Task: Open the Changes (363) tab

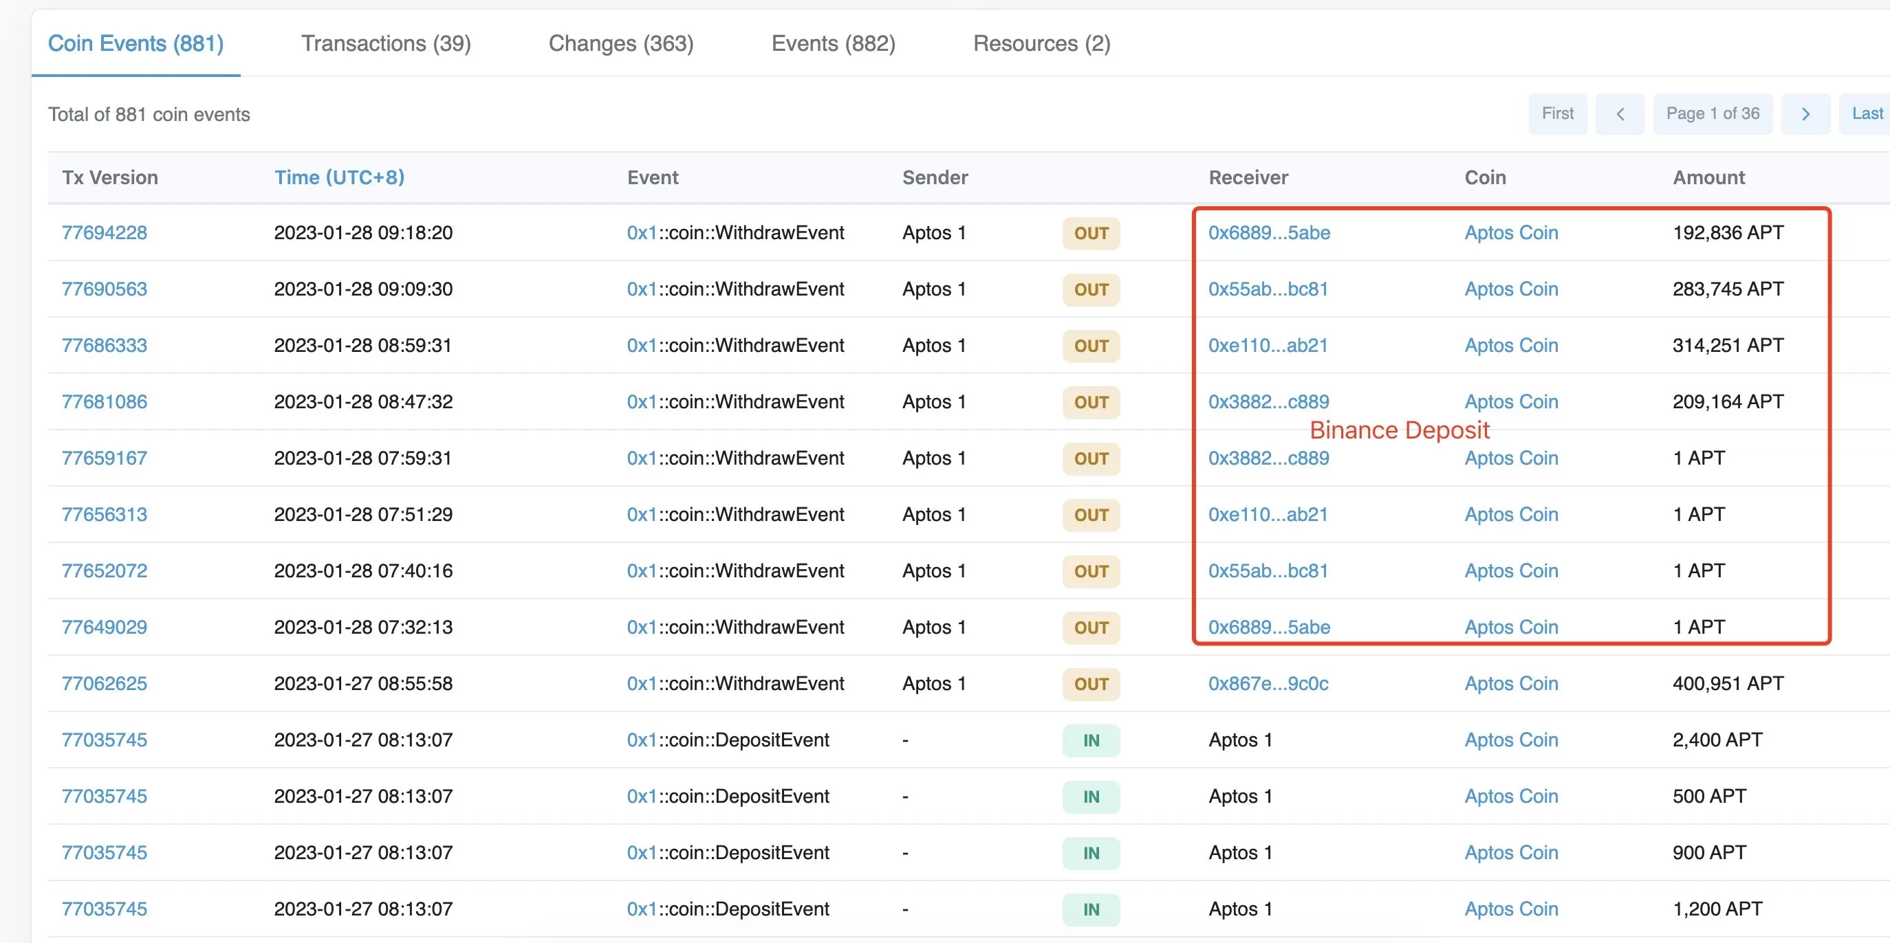Action: pos(620,43)
